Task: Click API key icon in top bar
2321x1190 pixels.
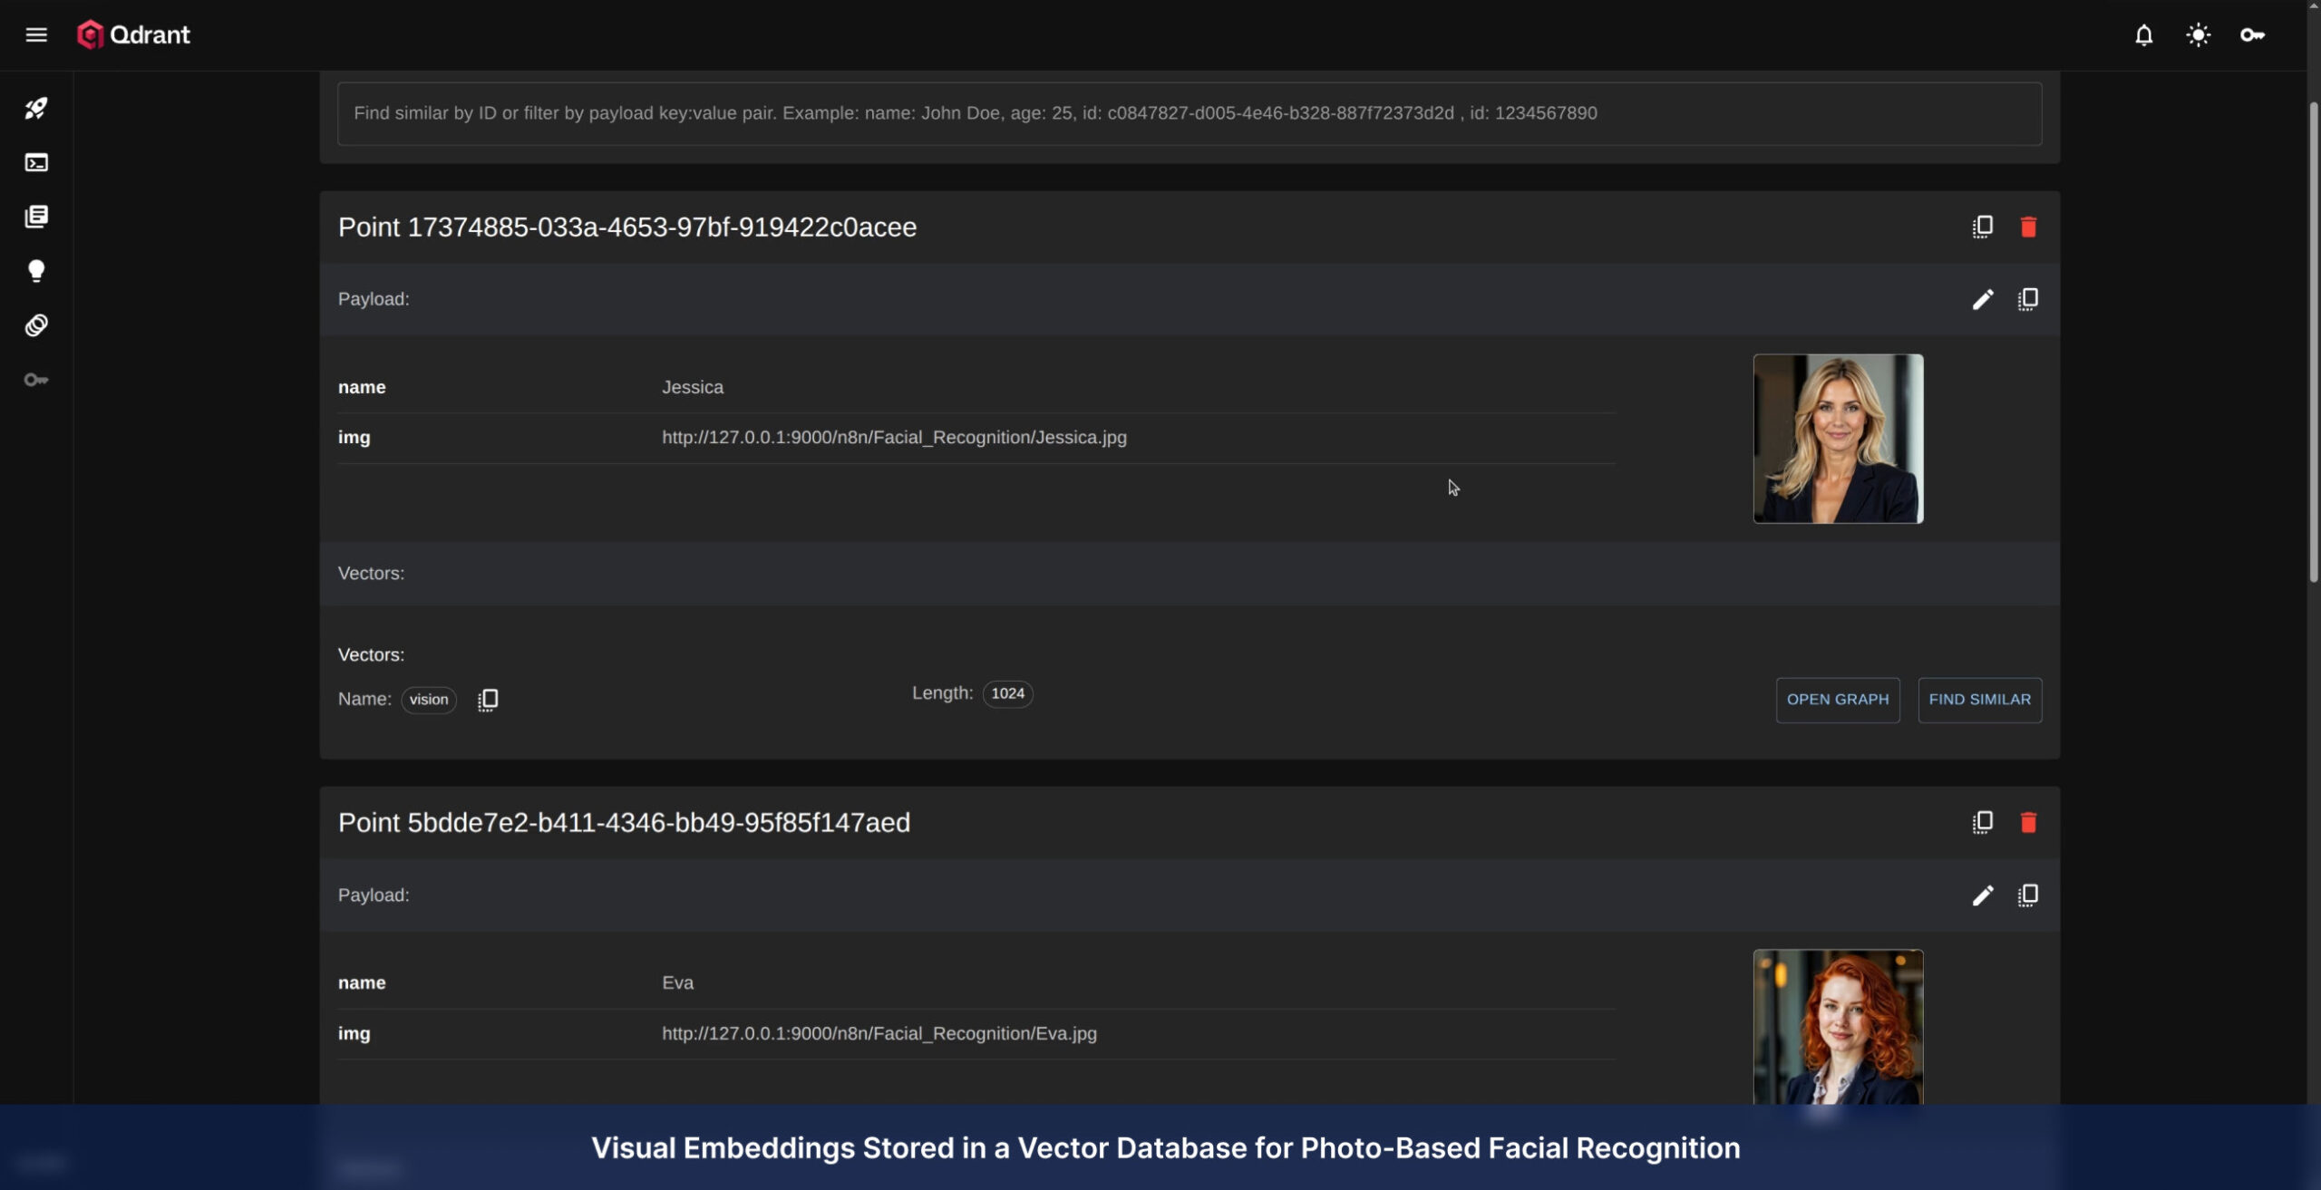Action: (2252, 35)
